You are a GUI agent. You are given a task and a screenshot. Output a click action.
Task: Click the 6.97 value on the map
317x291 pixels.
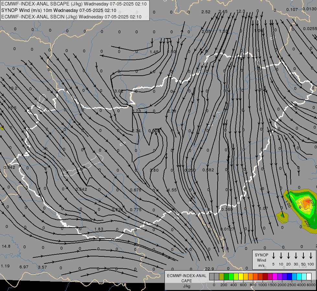pos(24,267)
